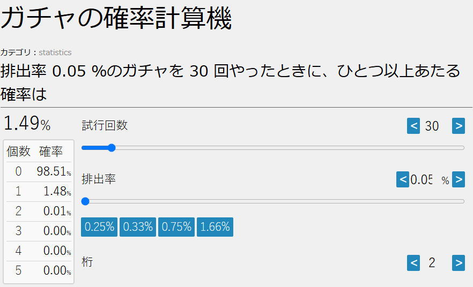Choose the 0.33% preset button
Image resolution: width=473 pixels, height=287 pixels.
(138, 226)
